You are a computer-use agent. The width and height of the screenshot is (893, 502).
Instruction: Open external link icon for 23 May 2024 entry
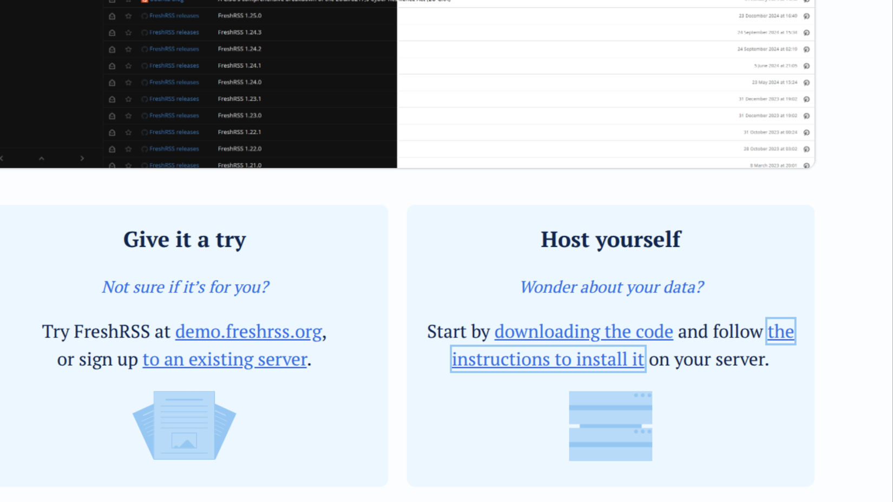click(x=806, y=83)
